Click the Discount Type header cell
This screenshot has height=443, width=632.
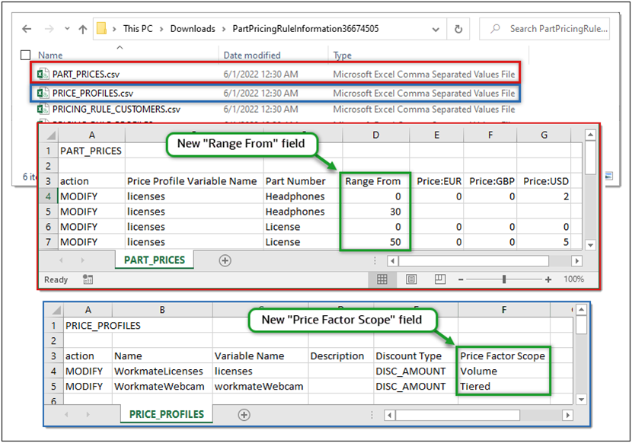pyautogui.click(x=416, y=356)
